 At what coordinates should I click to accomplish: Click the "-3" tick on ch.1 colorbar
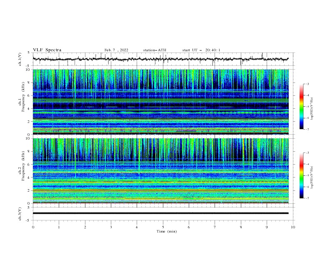pos(307,84)
